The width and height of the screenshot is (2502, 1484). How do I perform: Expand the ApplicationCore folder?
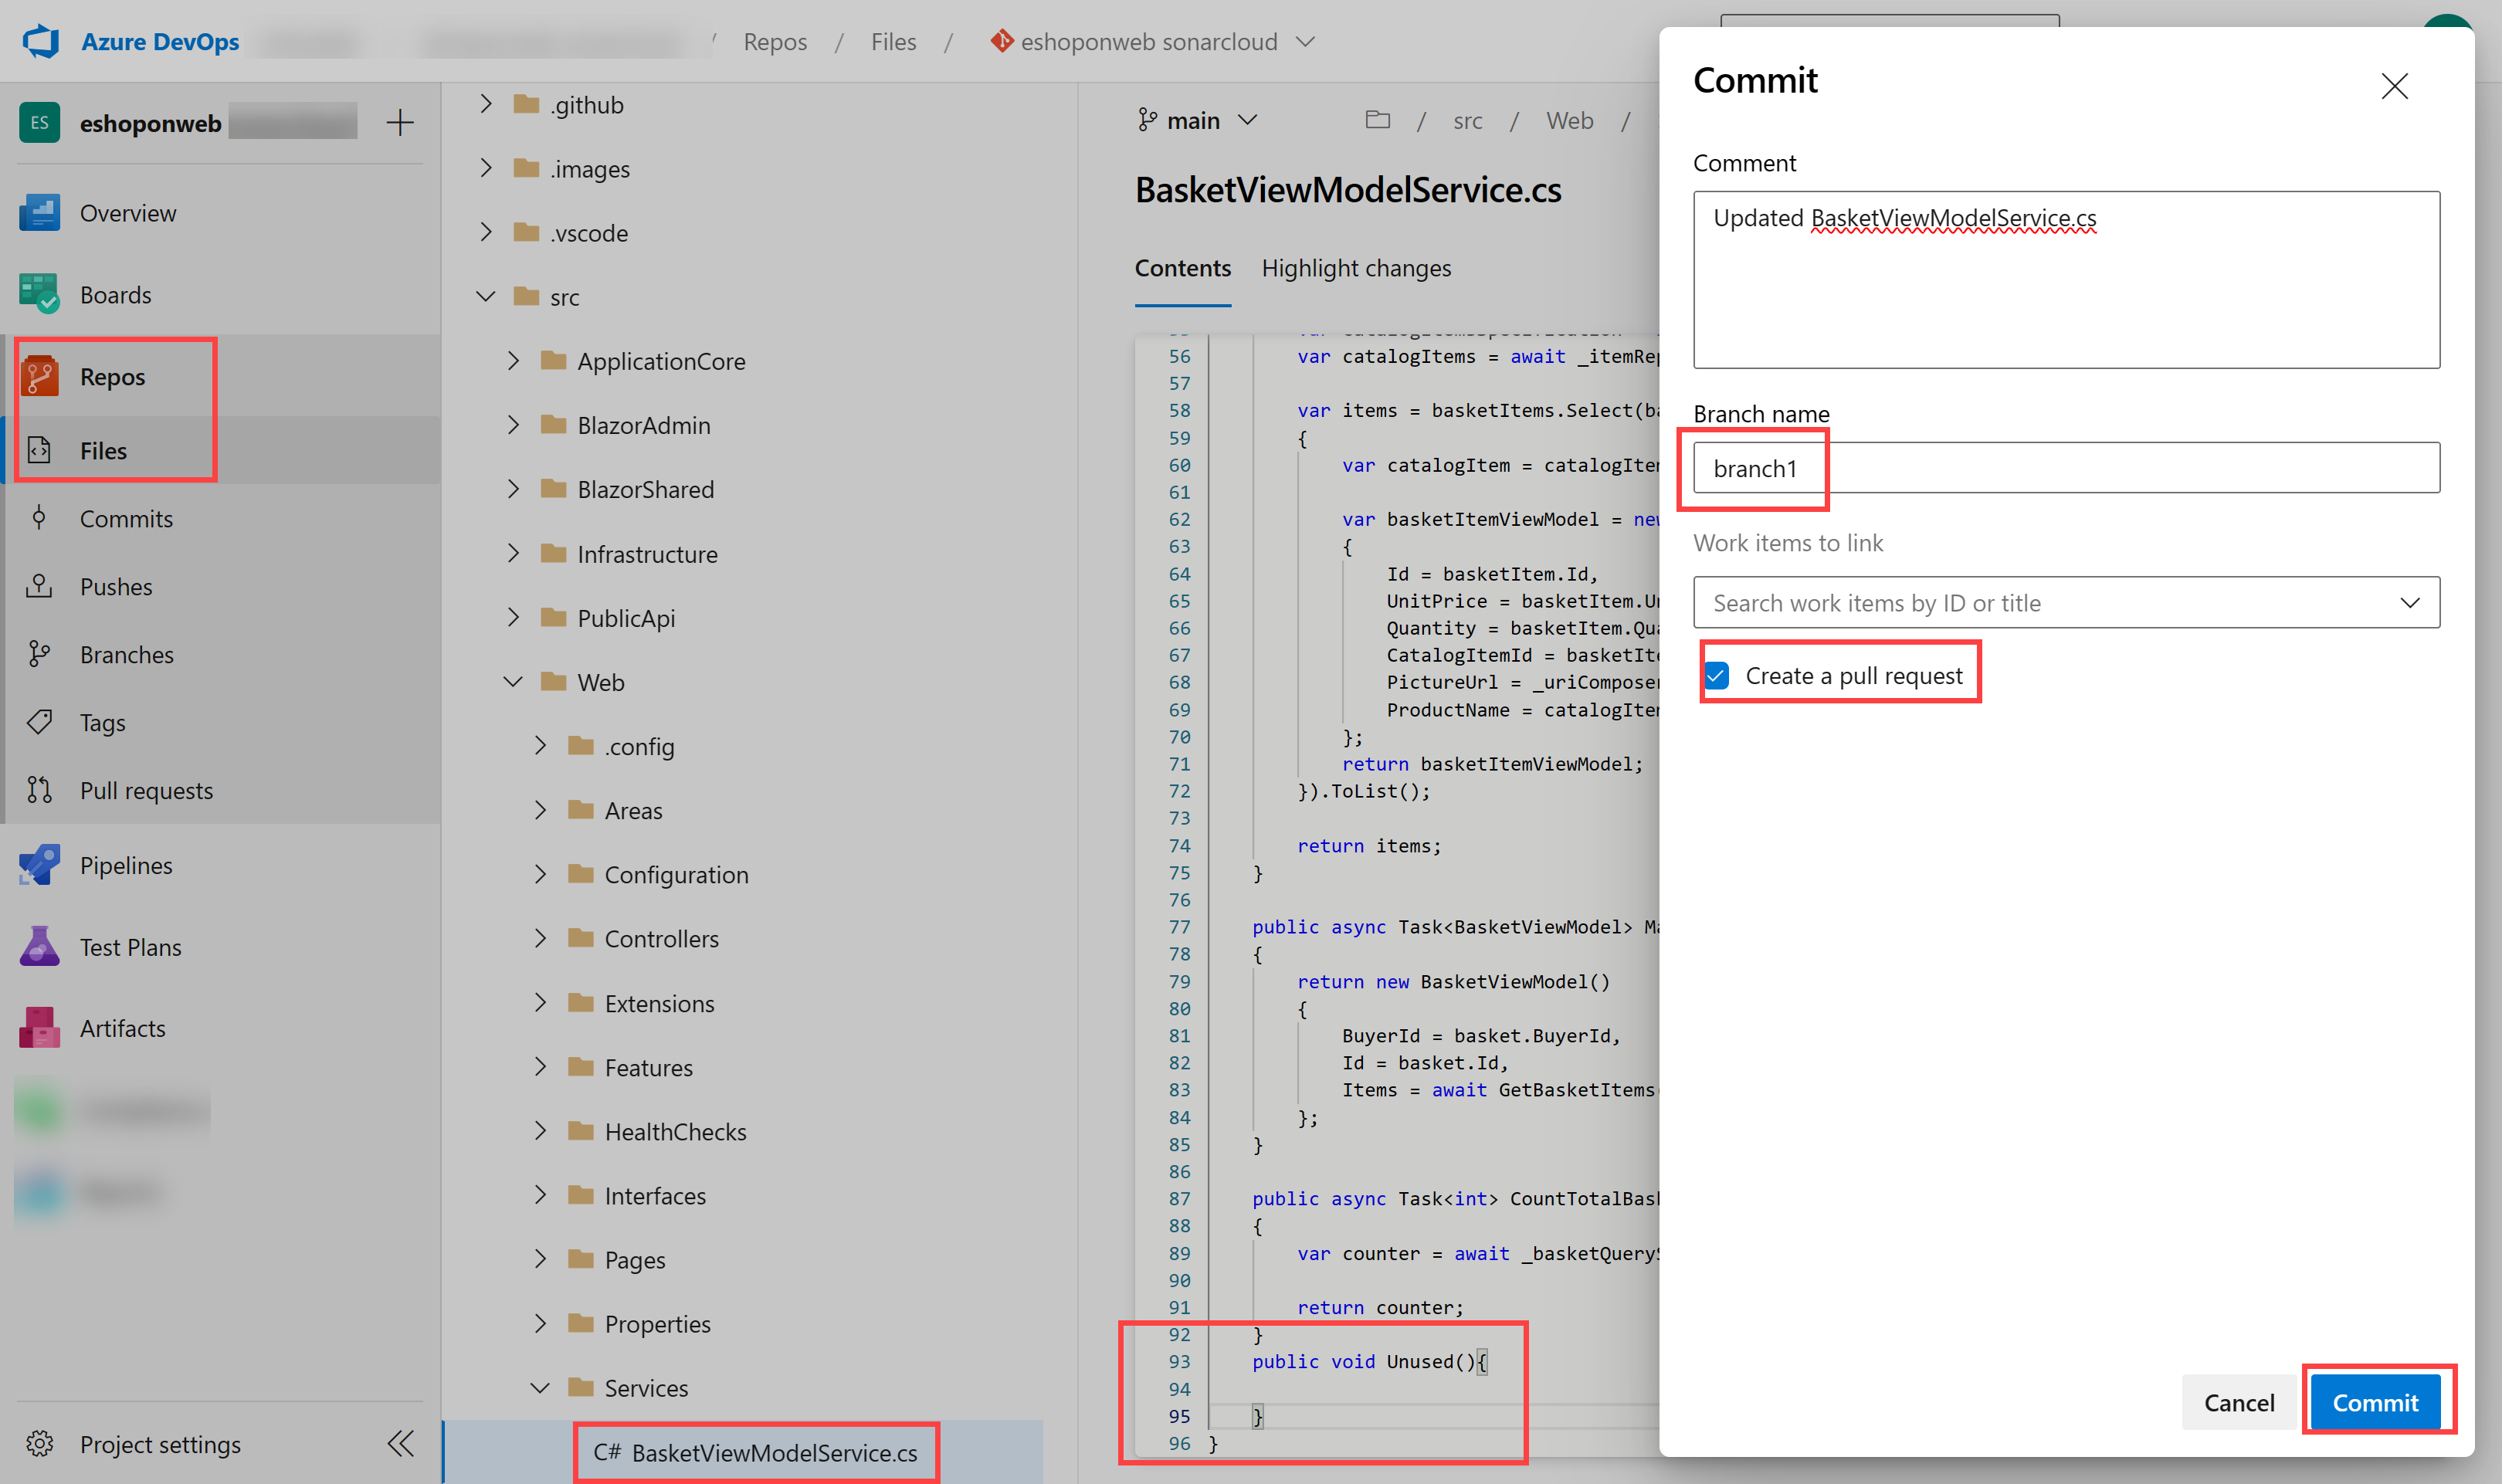(513, 360)
